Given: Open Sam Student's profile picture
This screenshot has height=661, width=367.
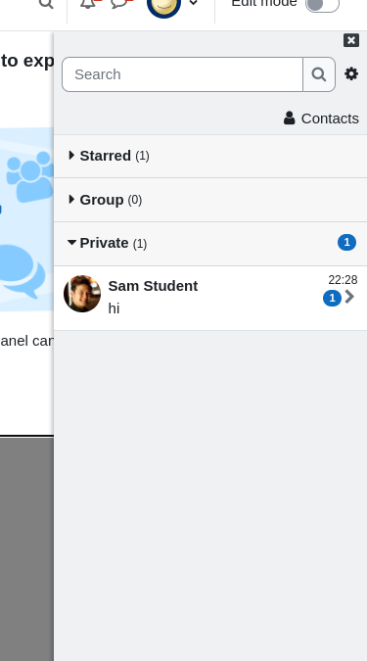Looking at the screenshot, I should point(82,294).
